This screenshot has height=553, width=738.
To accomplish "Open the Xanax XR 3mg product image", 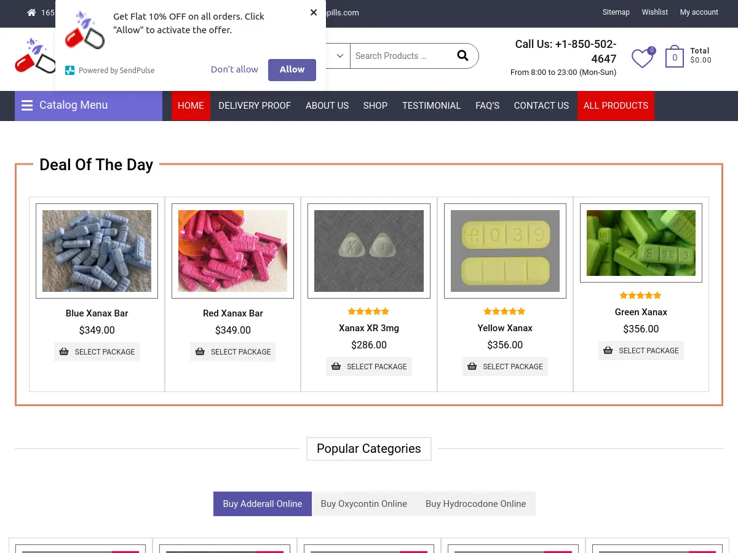I will (369, 251).
